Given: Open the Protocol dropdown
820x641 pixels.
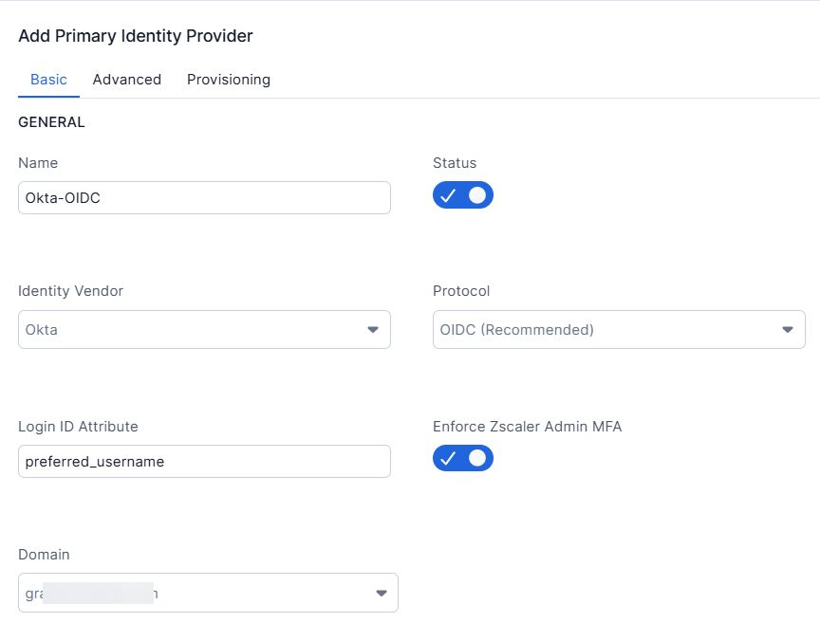Looking at the screenshot, I should click(619, 330).
